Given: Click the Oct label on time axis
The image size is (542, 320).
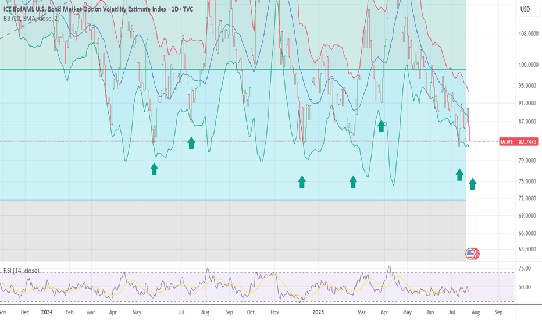Looking at the screenshot, I should pos(251,312).
